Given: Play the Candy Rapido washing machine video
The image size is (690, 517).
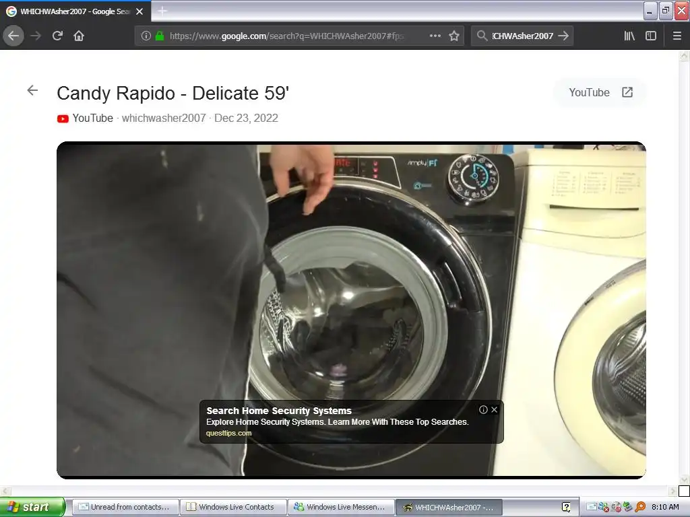Looking at the screenshot, I should (x=351, y=310).
